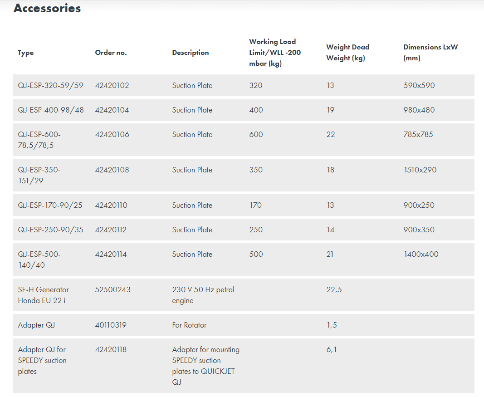Select the QJ-ESP-250-90/35 type cell
This screenshot has width=484, height=397.
point(50,230)
